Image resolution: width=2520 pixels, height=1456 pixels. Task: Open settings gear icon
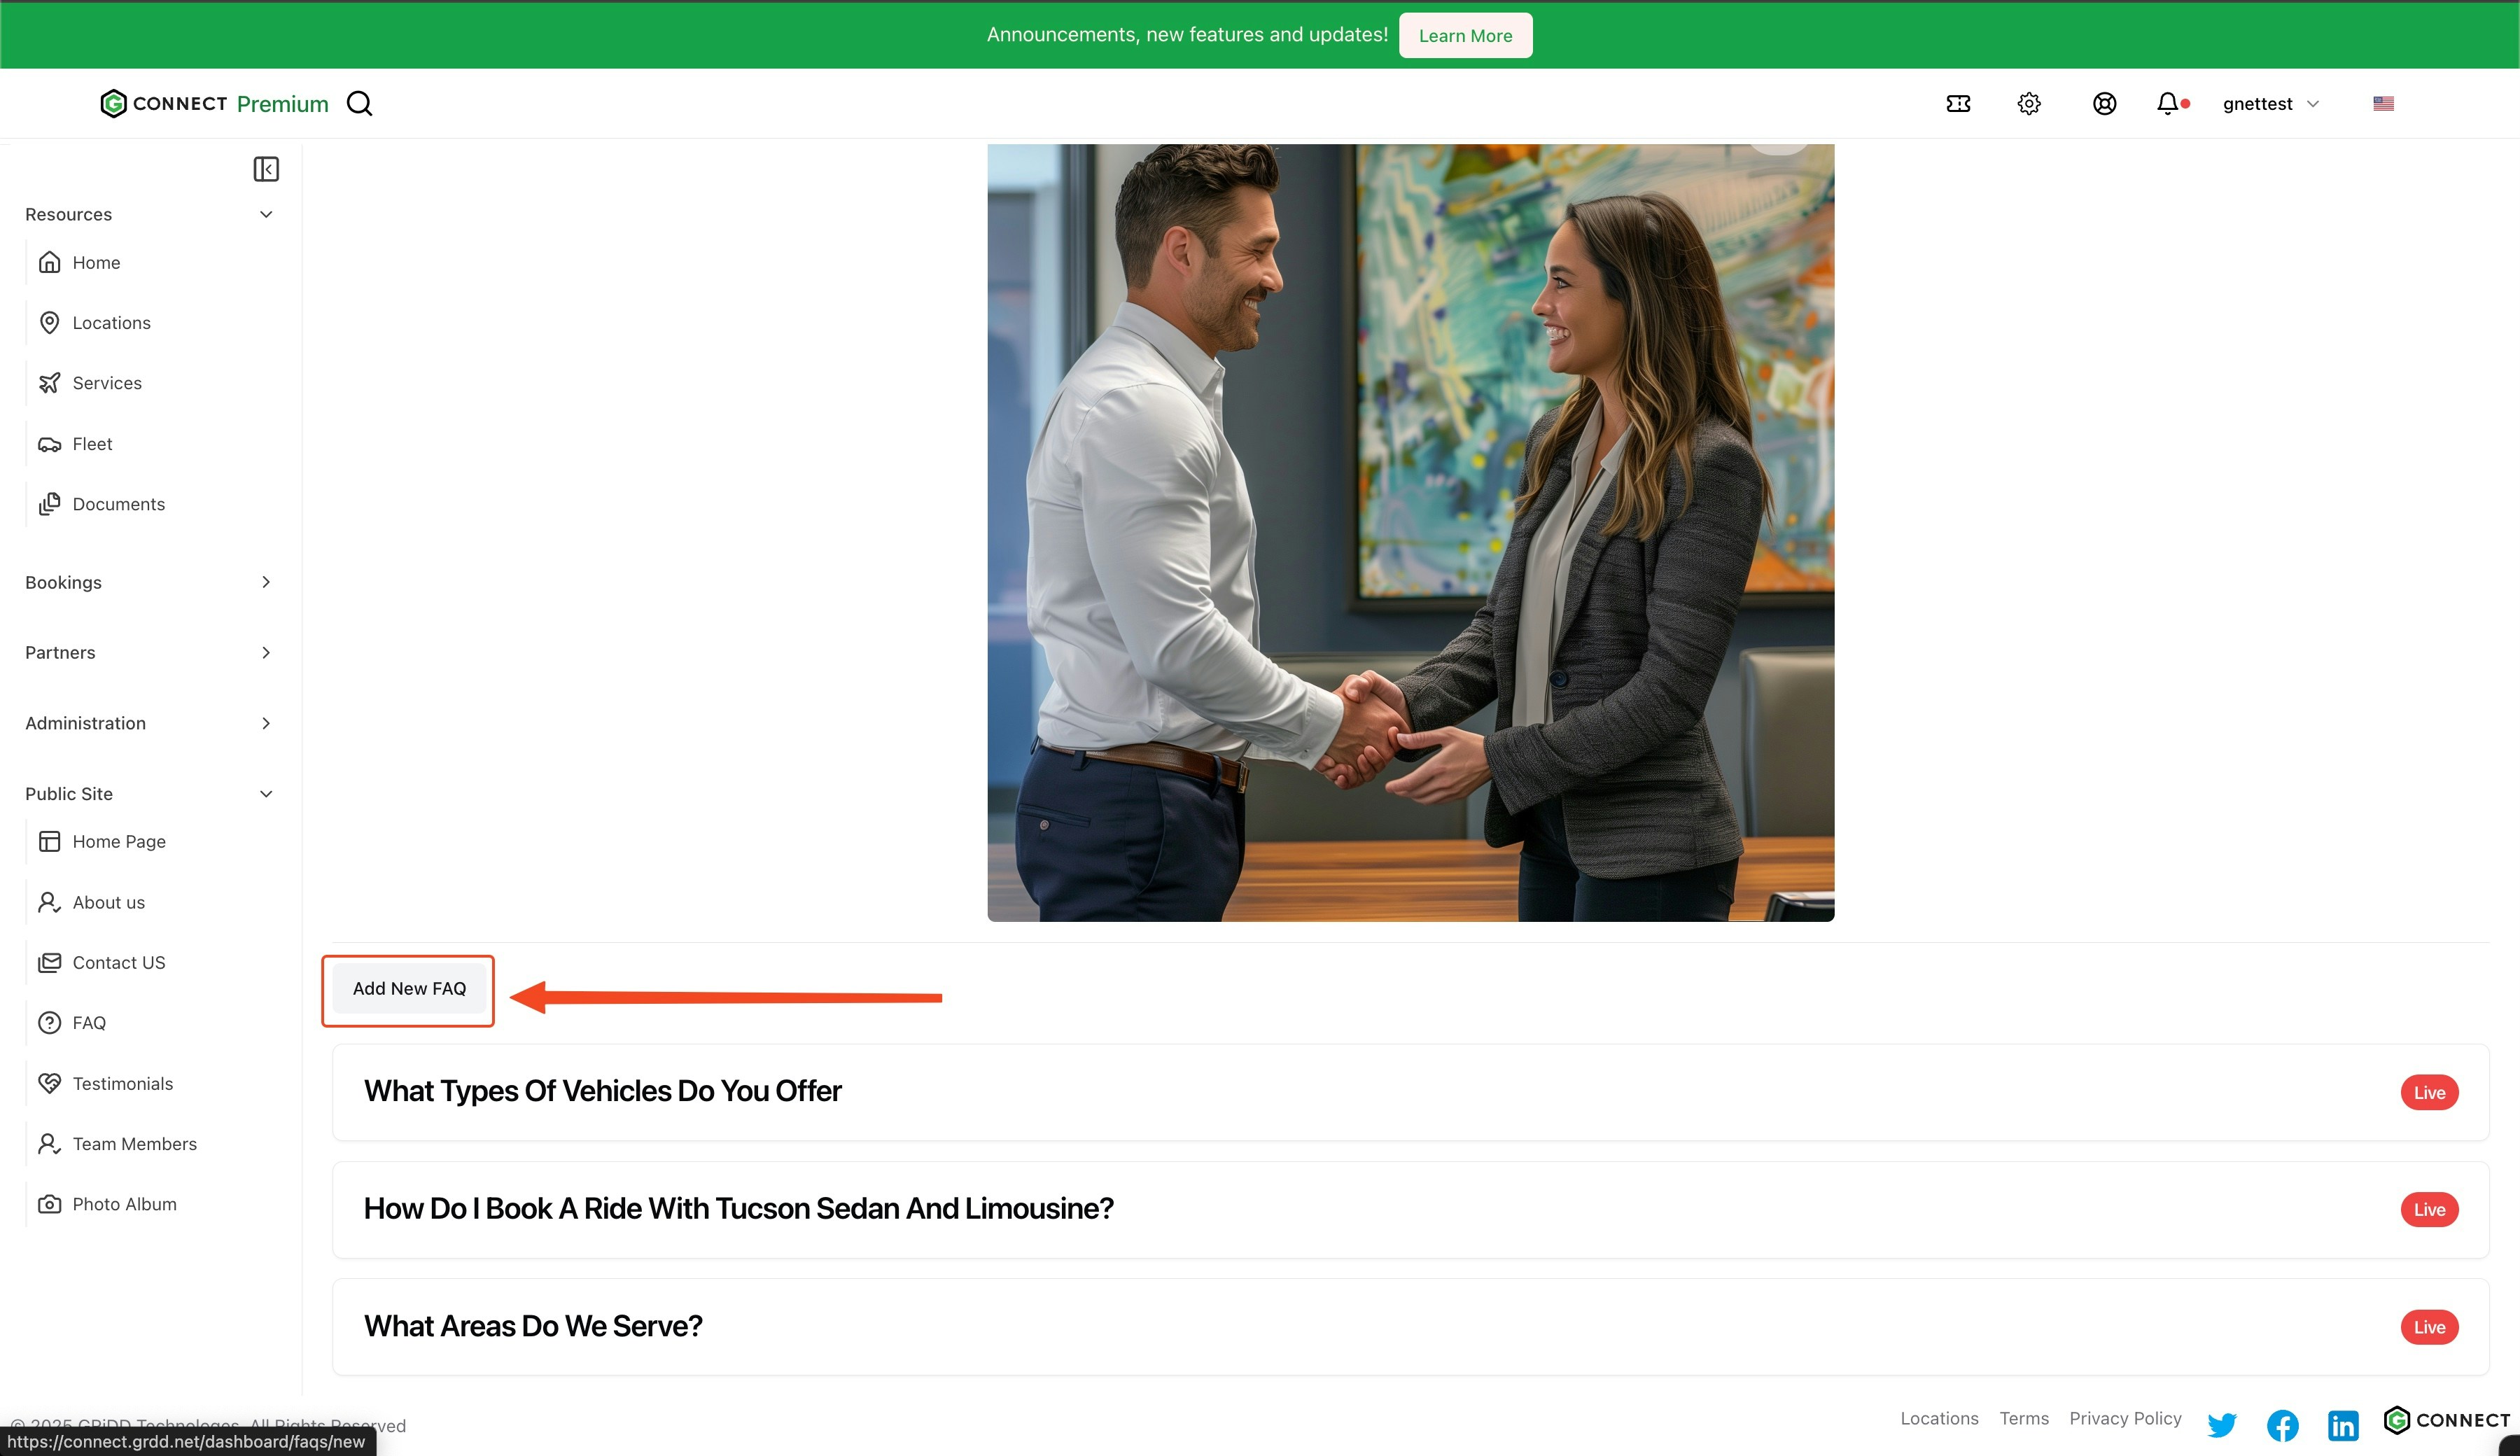(2028, 104)
